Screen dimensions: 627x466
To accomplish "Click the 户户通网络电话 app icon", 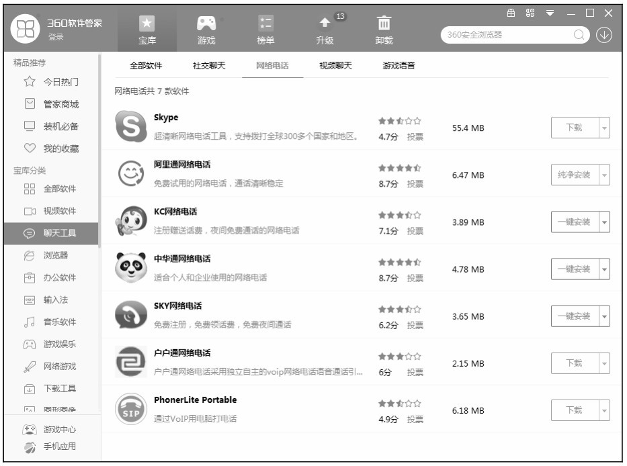I will pyautogui.click(x=131, y=362).
